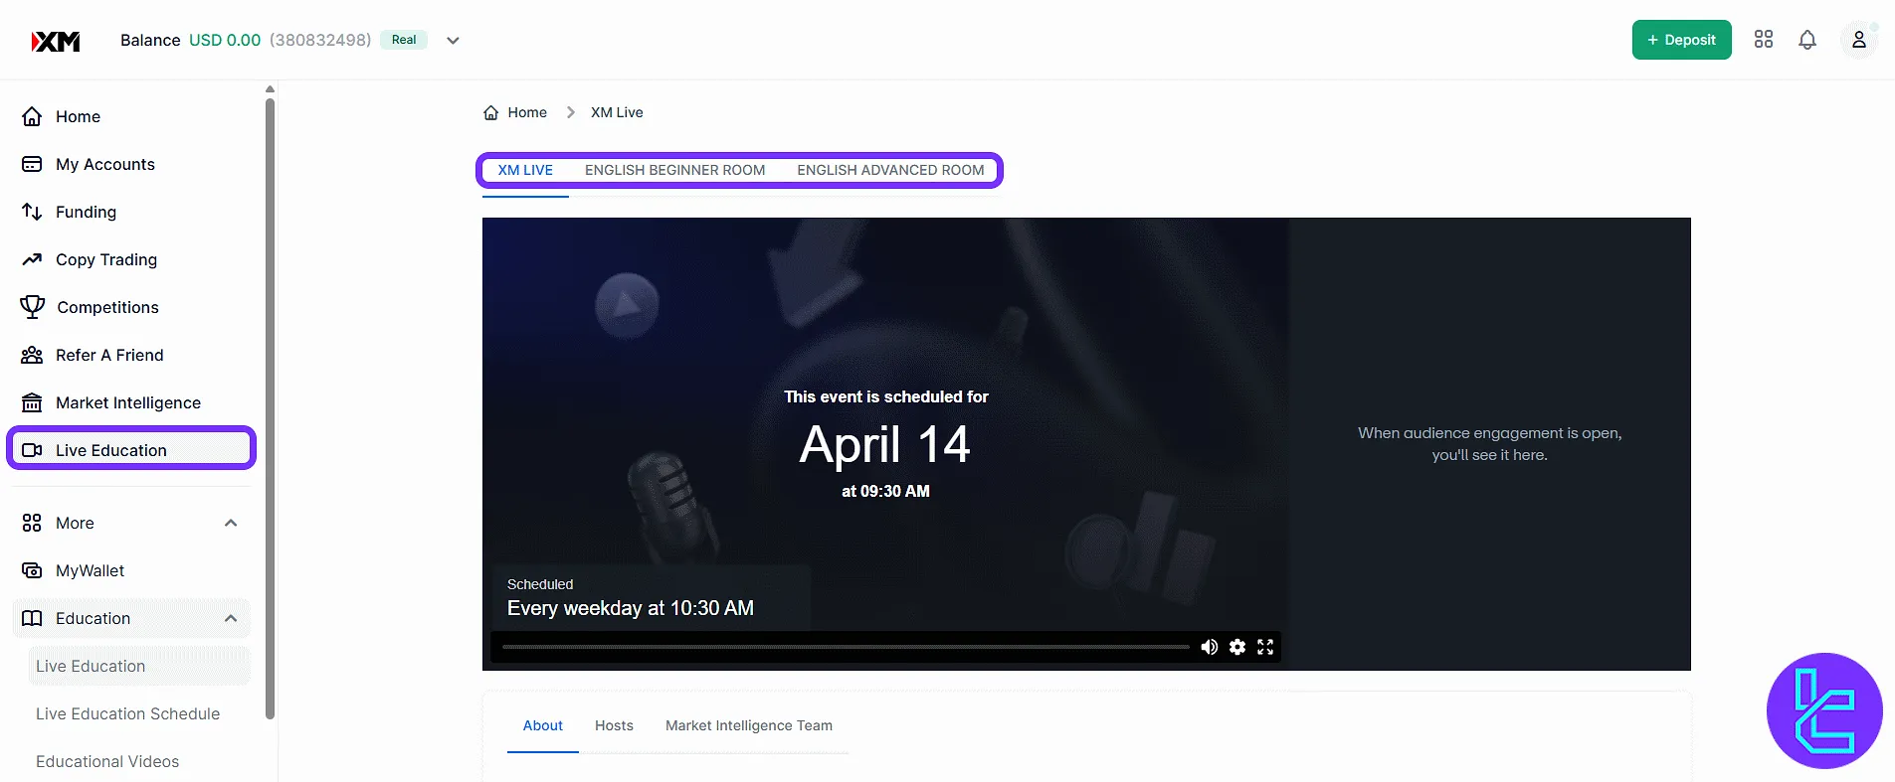The image size is (1895, 782).
Task: Click the account number 380832498
Action: (320, 40)
